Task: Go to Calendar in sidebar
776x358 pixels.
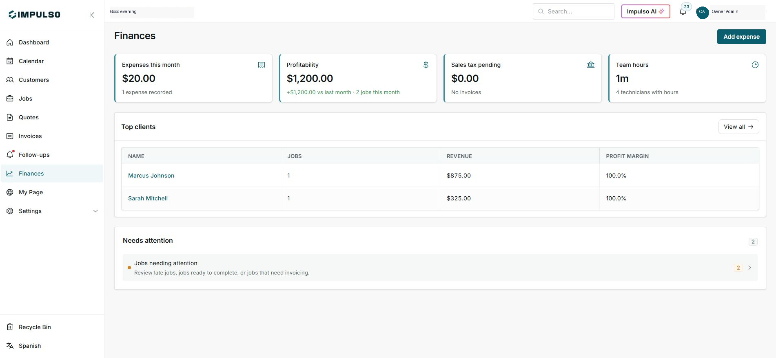Action: tap(52, 61)
